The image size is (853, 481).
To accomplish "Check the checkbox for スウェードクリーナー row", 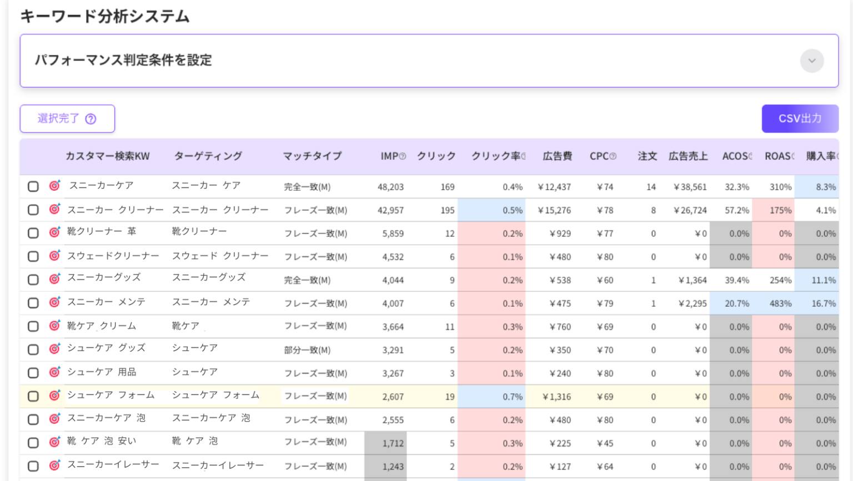I will (x=33, y=256).
